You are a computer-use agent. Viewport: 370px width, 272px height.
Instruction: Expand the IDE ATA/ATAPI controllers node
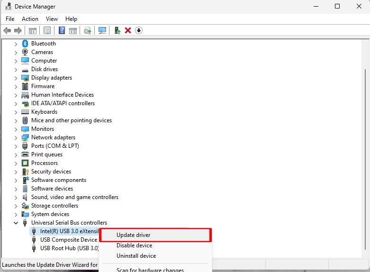click(x=16, y=104)
